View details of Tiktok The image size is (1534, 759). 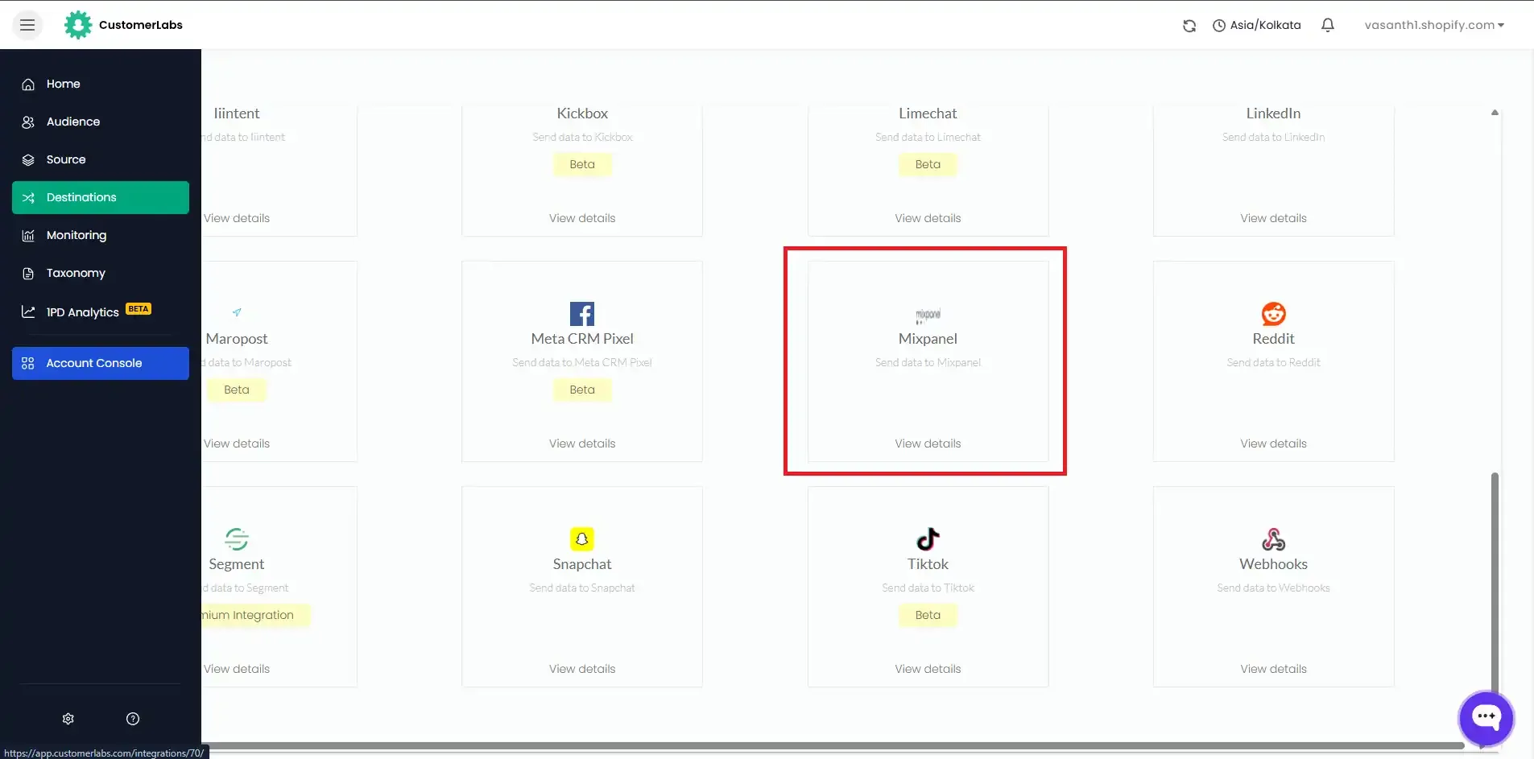(x=928, y=669)
